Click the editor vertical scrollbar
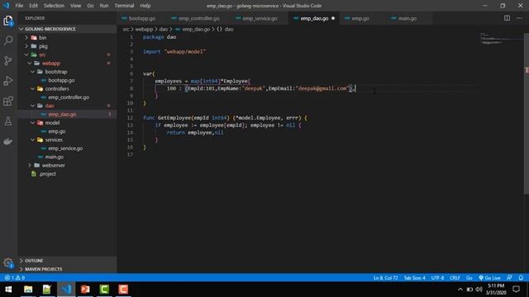529x297 pixels. tap(527, 114)
